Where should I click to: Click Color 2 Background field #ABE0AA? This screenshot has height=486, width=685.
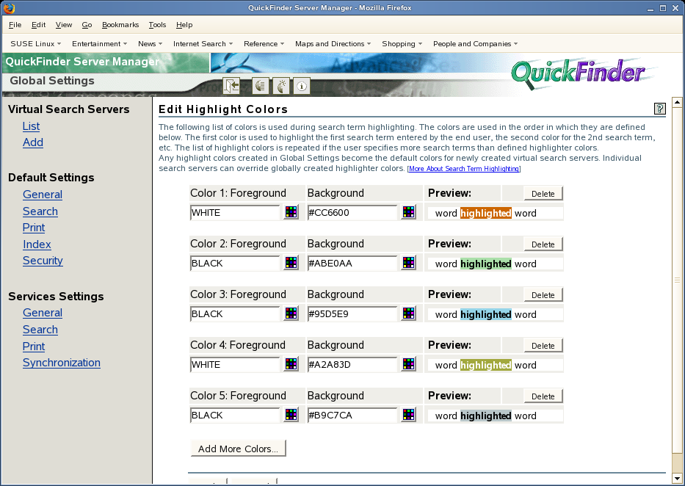pyautogui.click(x=352, y=264)
